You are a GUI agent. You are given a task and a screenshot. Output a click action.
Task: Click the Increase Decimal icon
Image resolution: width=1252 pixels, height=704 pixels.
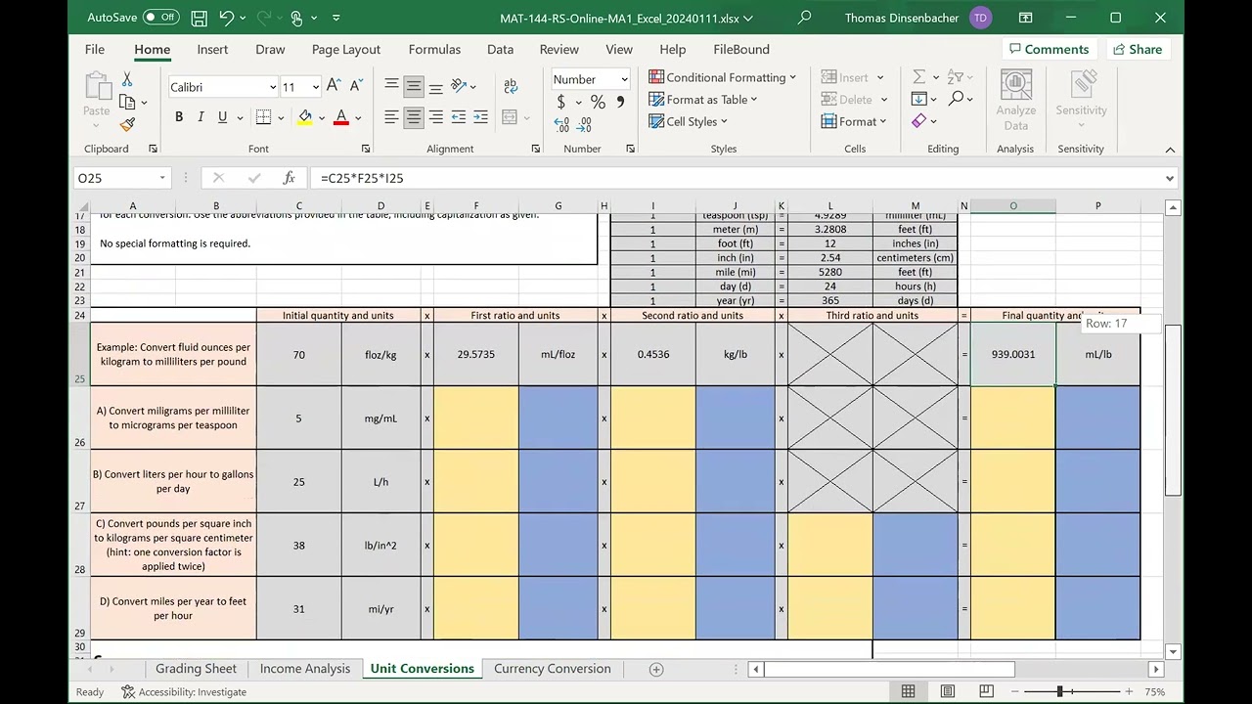[561, 125]
